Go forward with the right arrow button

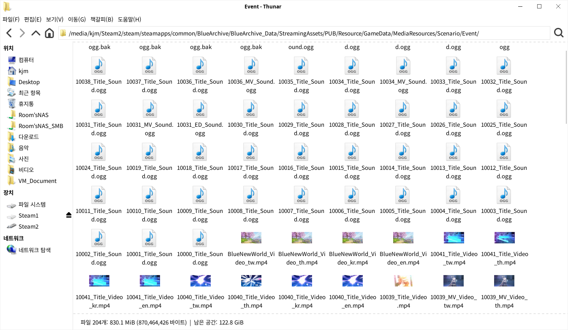[22, 33]
